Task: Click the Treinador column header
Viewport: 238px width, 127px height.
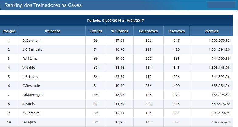Action: pos(52,31)
